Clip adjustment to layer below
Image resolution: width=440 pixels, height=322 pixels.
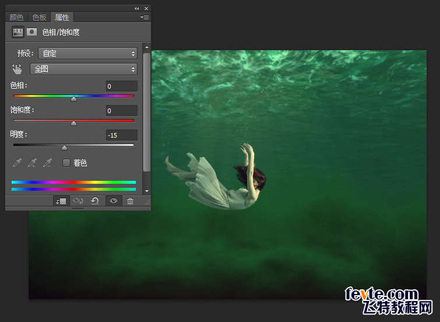tap(61, 201)
